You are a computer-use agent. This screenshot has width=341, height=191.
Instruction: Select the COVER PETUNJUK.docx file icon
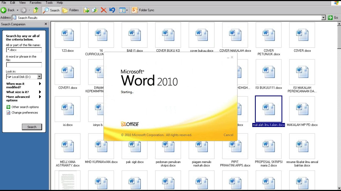click(x=269, y=35)
